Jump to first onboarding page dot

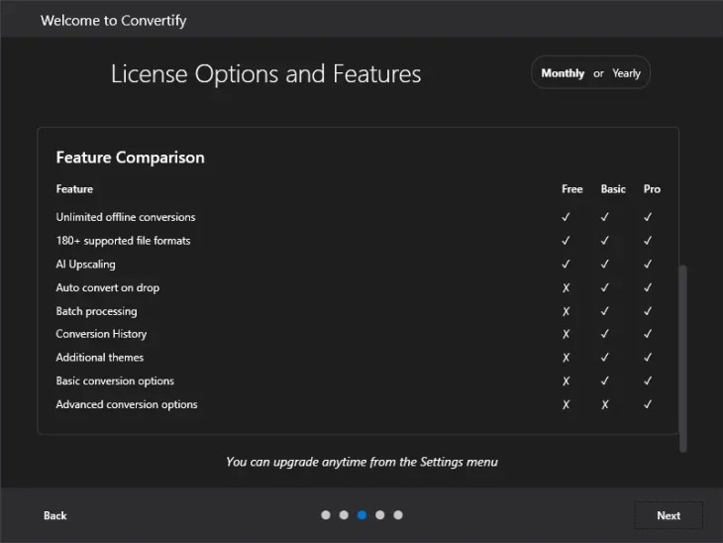click(x=326, y=515)
